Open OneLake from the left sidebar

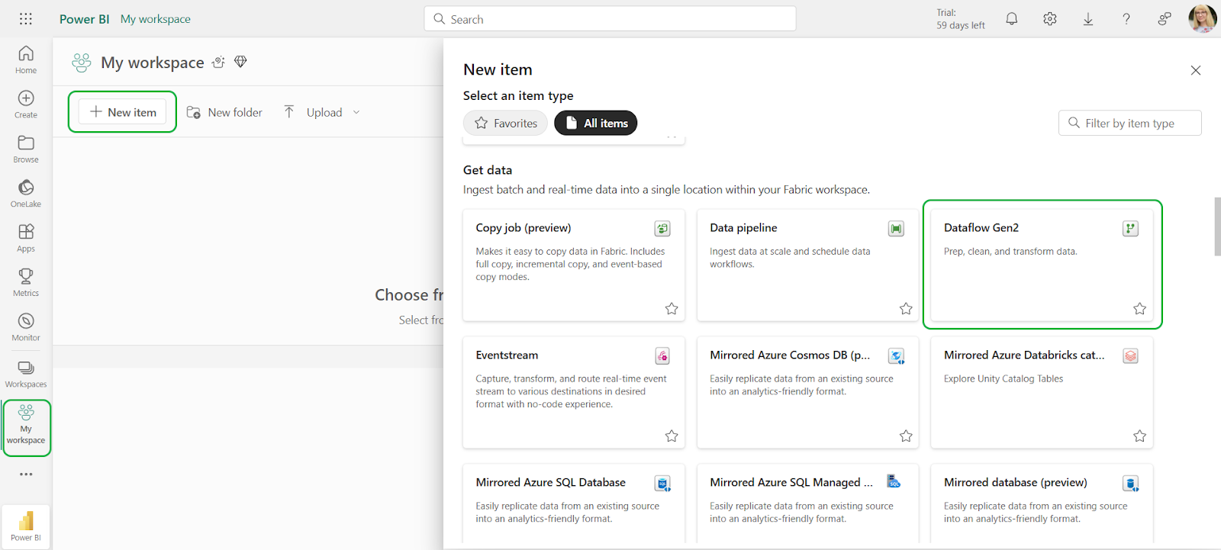(x=26, y=193)
